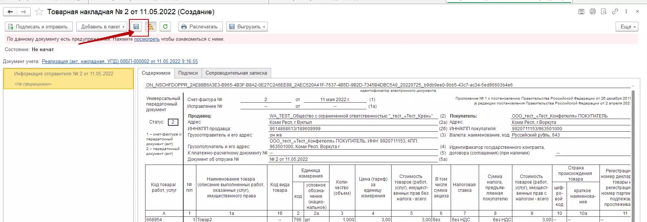The width and height of the screenshot is (647, 222).
Task: Go back with the left arrow button
Action: 10,12
